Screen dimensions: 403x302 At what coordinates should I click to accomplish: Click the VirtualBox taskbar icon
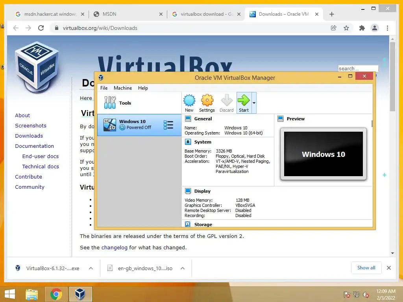[x=80, y=294]
